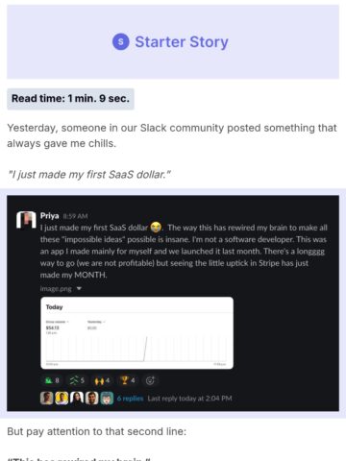Open the Stripe Today chart image preview
This screenshot has height=461, width=346.
tap(136, 333)
